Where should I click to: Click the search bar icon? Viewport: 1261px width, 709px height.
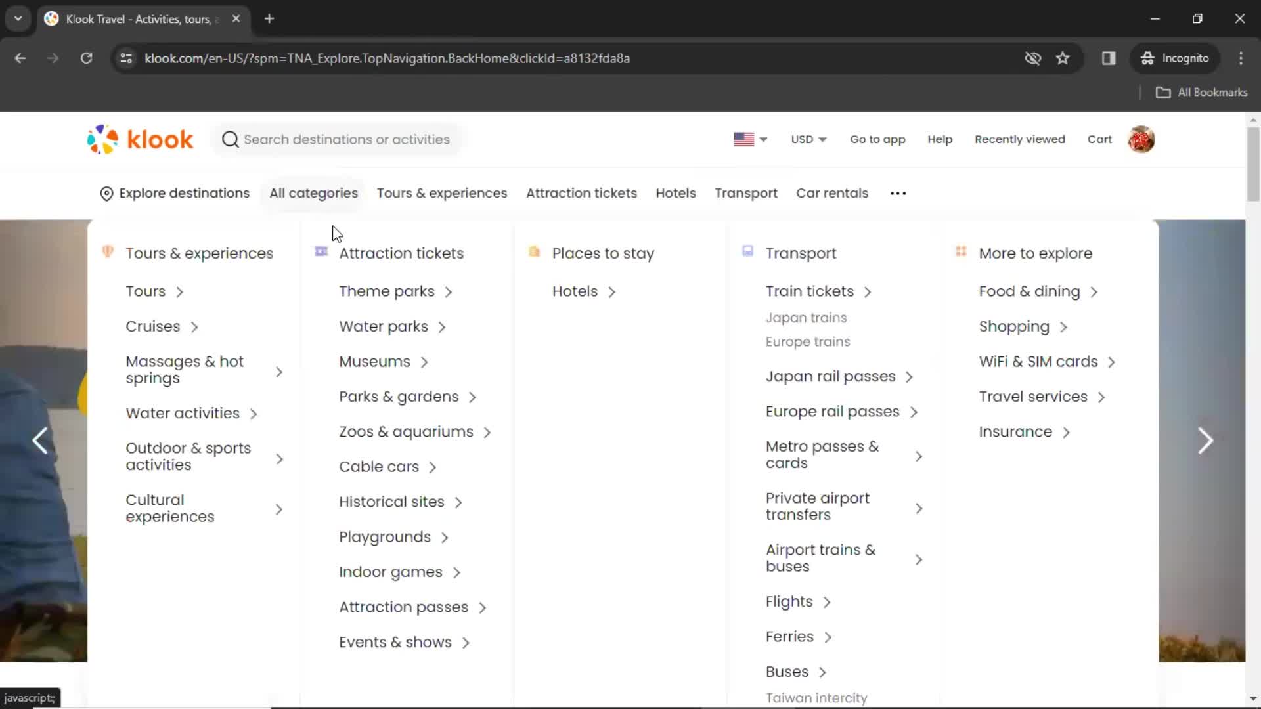click(231, 139)
